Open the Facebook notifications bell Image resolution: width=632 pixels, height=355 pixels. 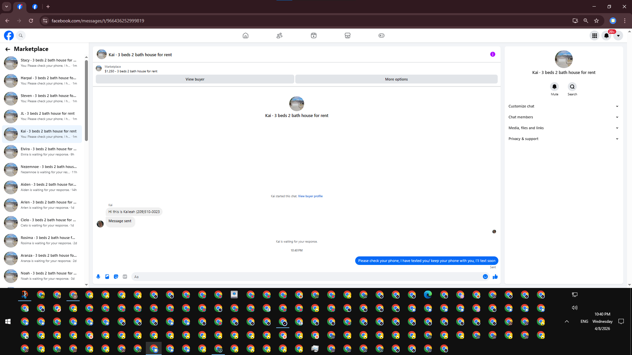(606, 35)
